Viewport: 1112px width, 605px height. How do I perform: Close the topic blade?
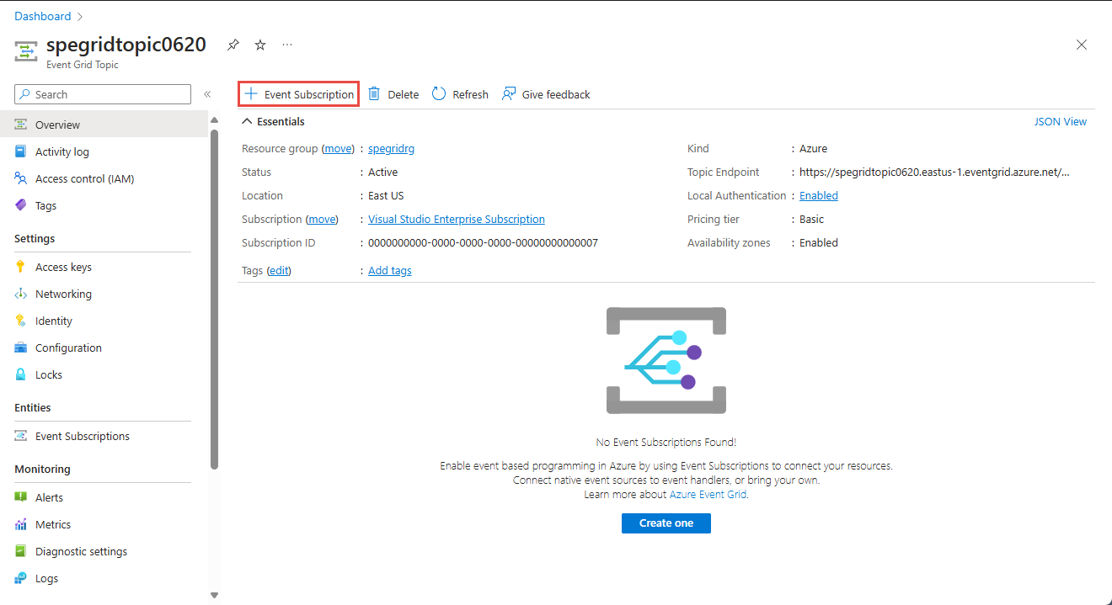point(1082,45)
